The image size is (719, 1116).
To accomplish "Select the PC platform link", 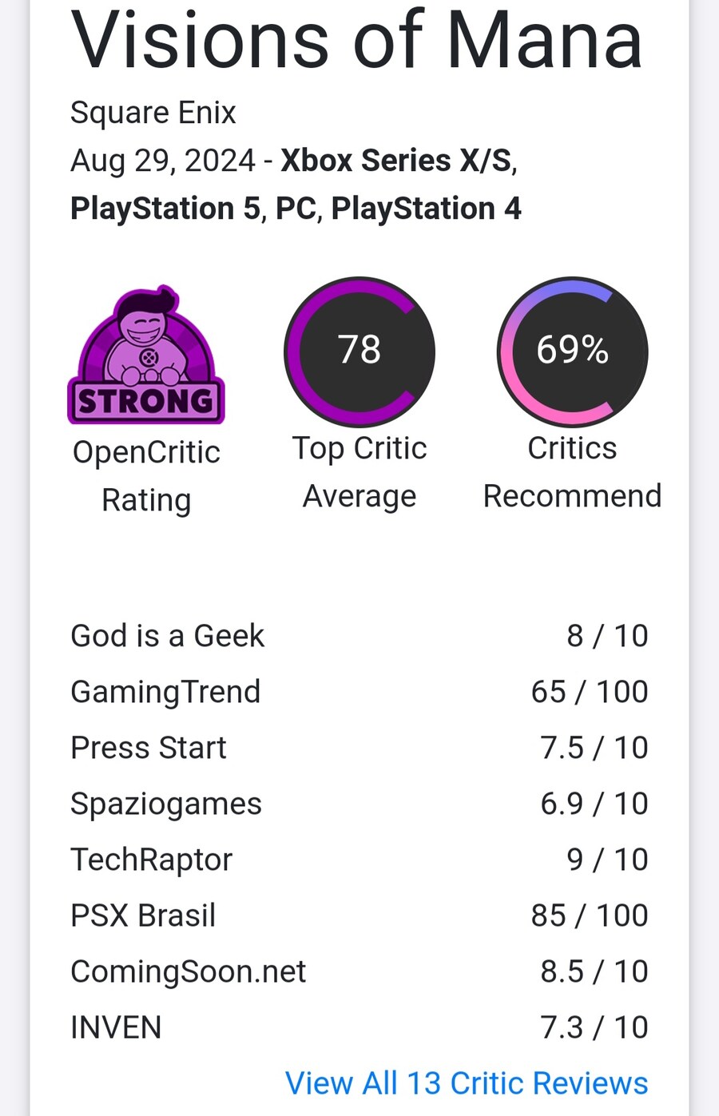I will [x=296, y=209].
